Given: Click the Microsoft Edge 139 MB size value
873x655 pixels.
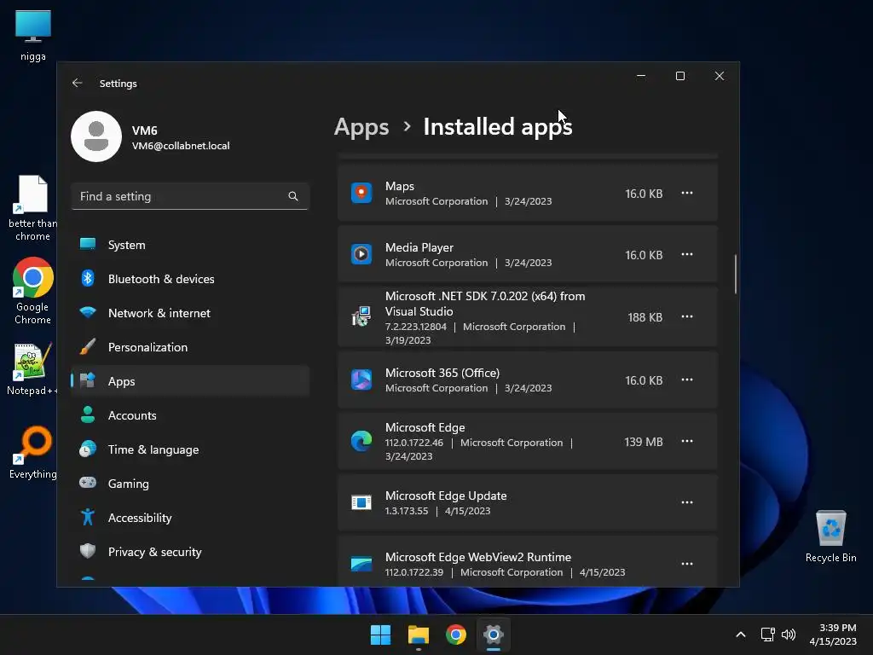Looking at the screenshot, I should (x=643, y=442).
